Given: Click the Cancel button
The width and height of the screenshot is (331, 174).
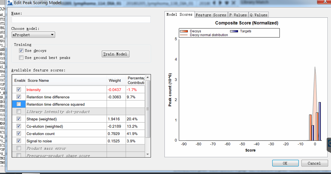Looking at the screenshot, I should [314, 163].
